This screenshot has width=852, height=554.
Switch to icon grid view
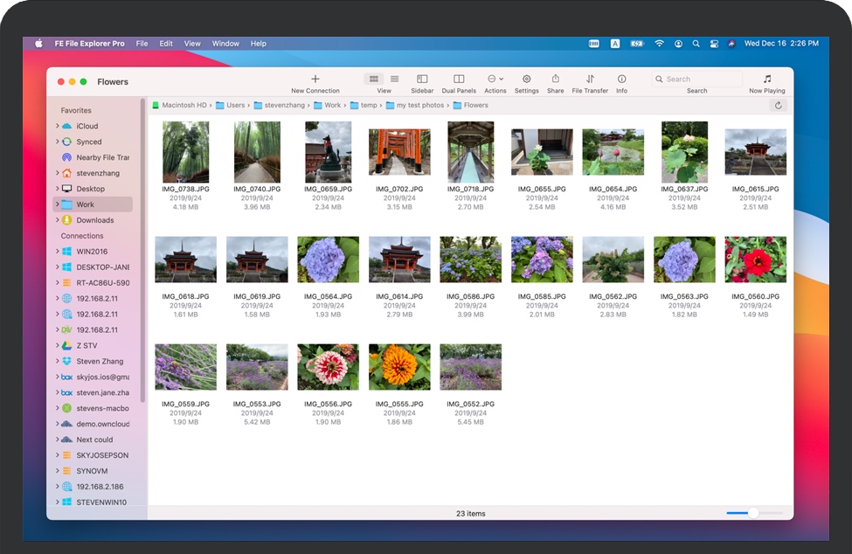pos(374,80)
